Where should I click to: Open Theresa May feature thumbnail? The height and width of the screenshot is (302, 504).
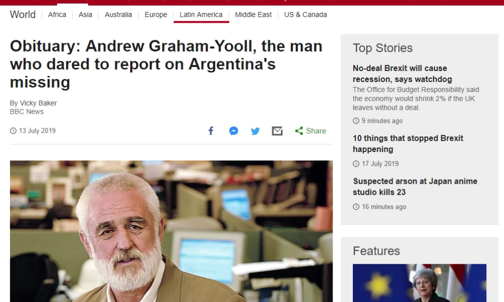pos(419,283)
